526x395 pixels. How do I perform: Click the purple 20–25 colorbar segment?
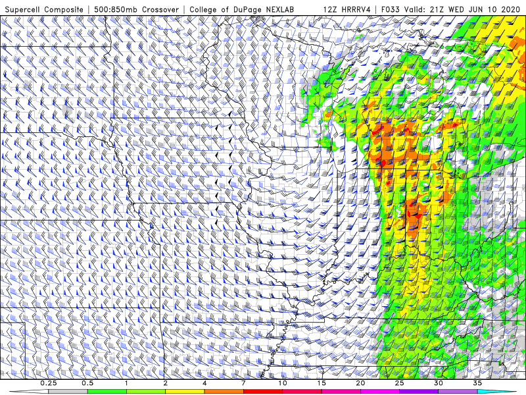click(380, 392)
